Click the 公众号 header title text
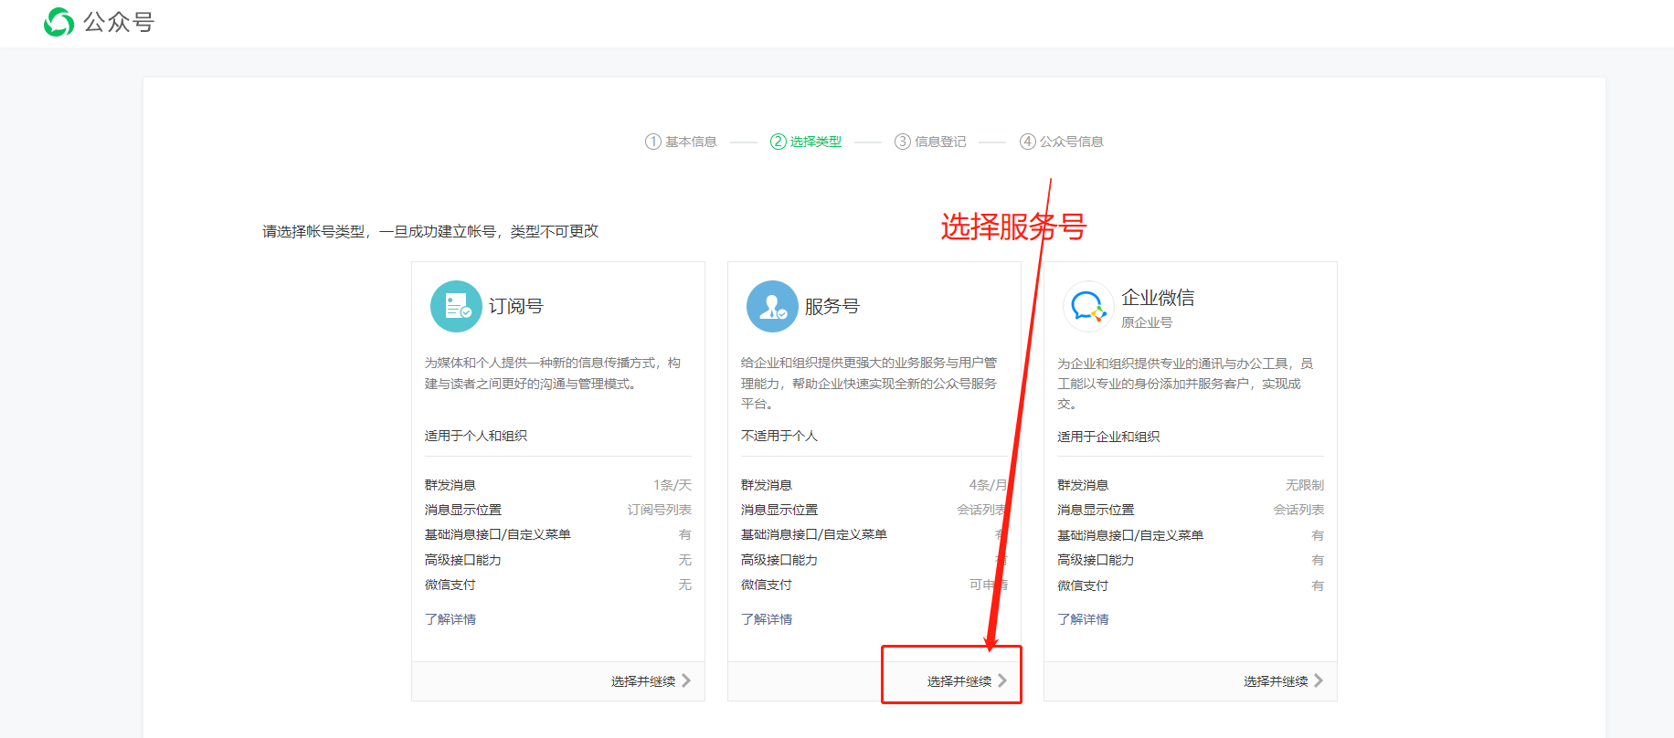The width and height of the screenshot is (1674, 738). pyautogui.click(x=119, y=22)
